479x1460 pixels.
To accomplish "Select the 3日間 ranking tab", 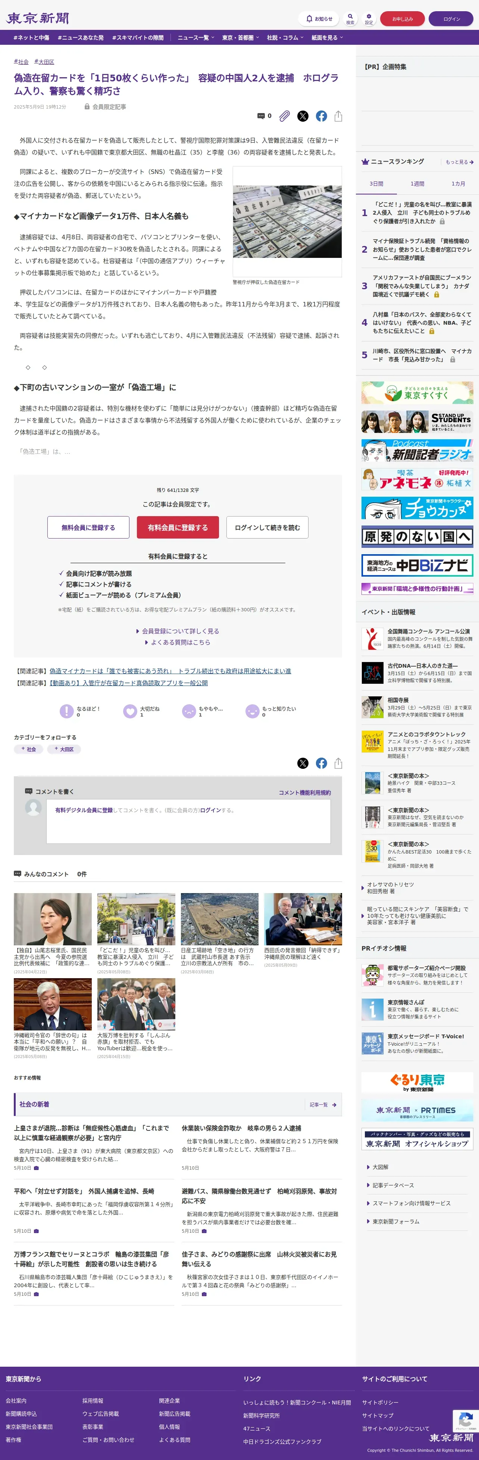I will (x=376, y=184).
